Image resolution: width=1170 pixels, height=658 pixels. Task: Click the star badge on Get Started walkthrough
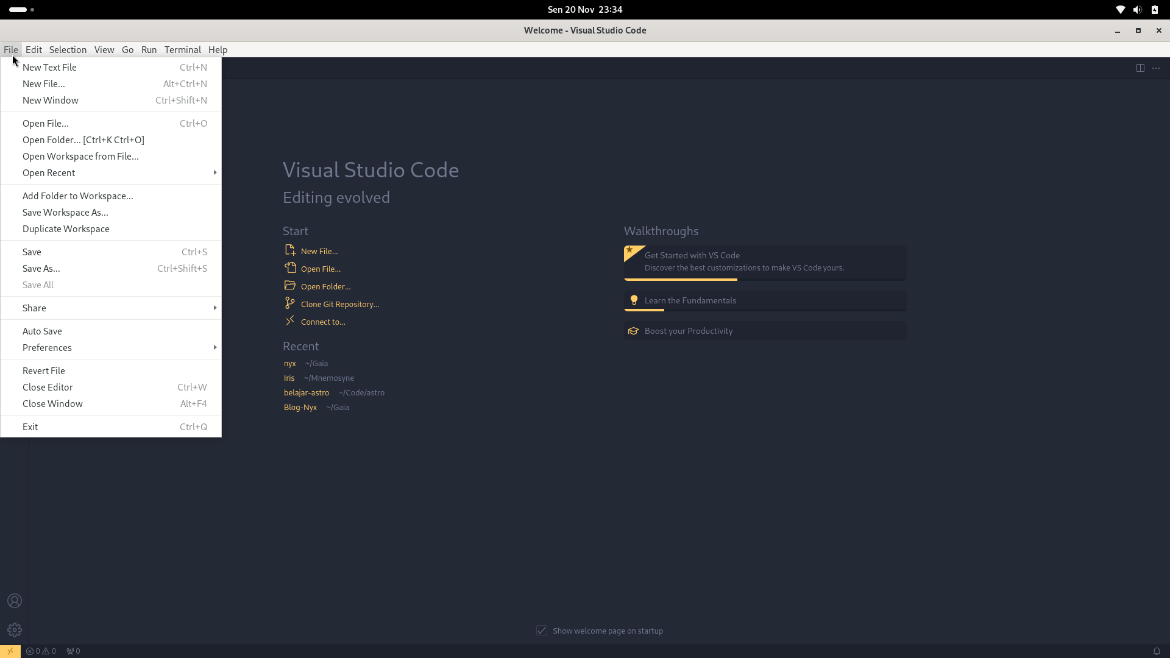[630, 250]
